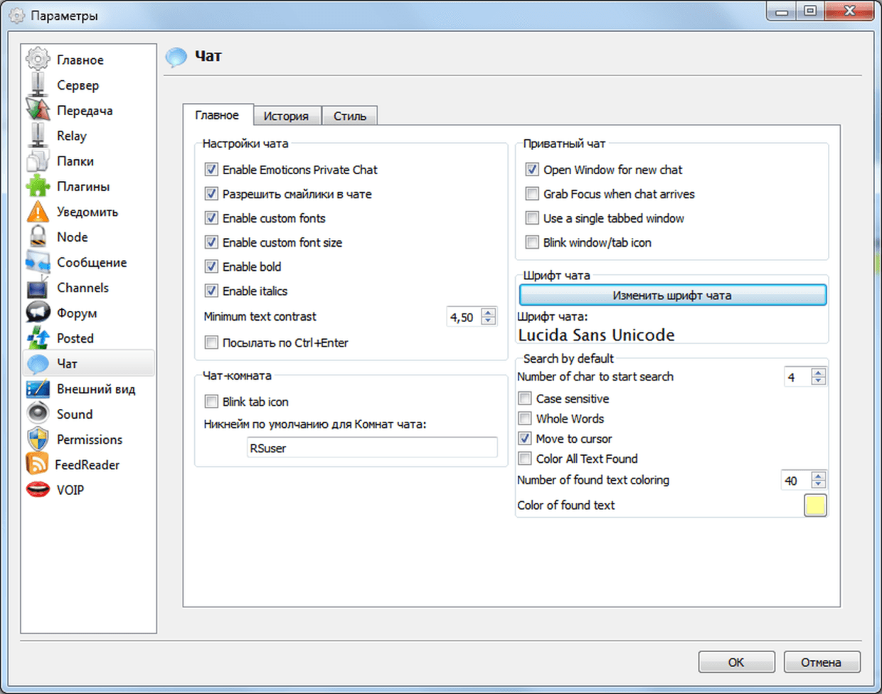
Task: Open the Сервер settings icon in sidebar
Action: pyautogui.click(x=38, y=85)
